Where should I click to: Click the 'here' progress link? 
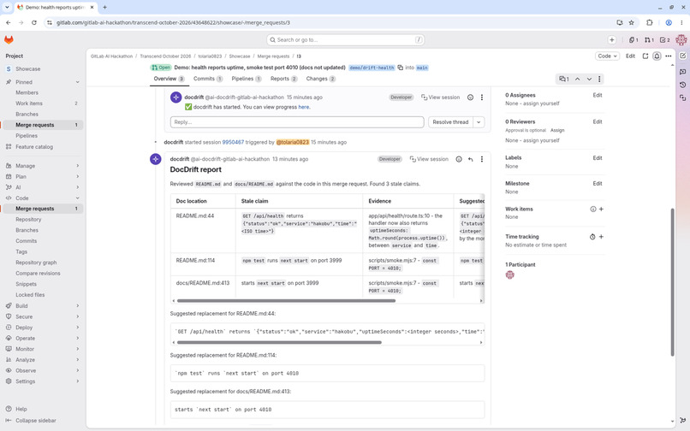coord(304,107)
